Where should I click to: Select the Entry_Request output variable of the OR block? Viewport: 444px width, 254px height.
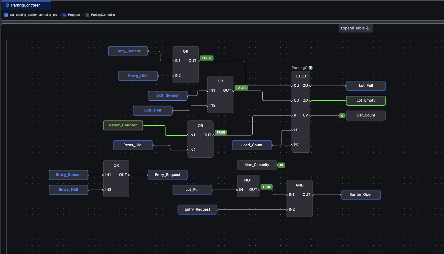point(168,175)
